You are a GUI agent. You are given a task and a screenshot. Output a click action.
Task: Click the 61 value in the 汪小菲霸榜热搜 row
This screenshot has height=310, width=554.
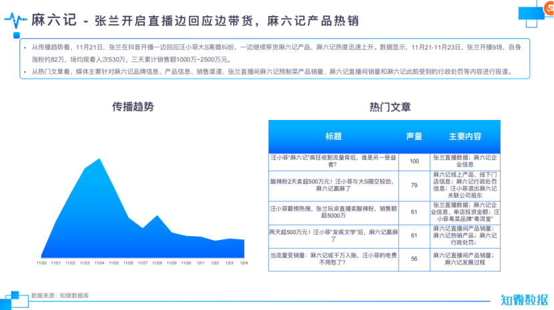coord(414,212)
